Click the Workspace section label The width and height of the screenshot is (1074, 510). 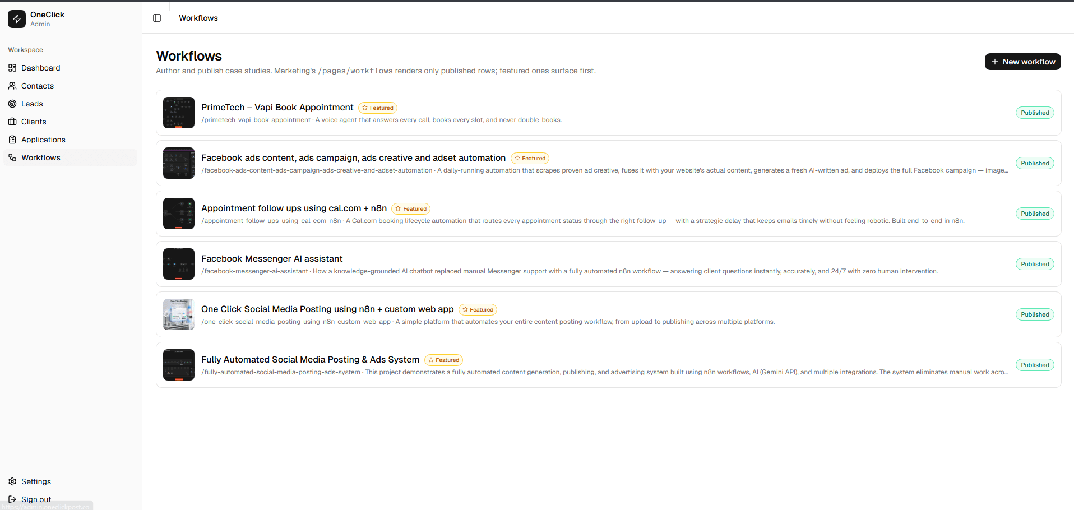25,50
